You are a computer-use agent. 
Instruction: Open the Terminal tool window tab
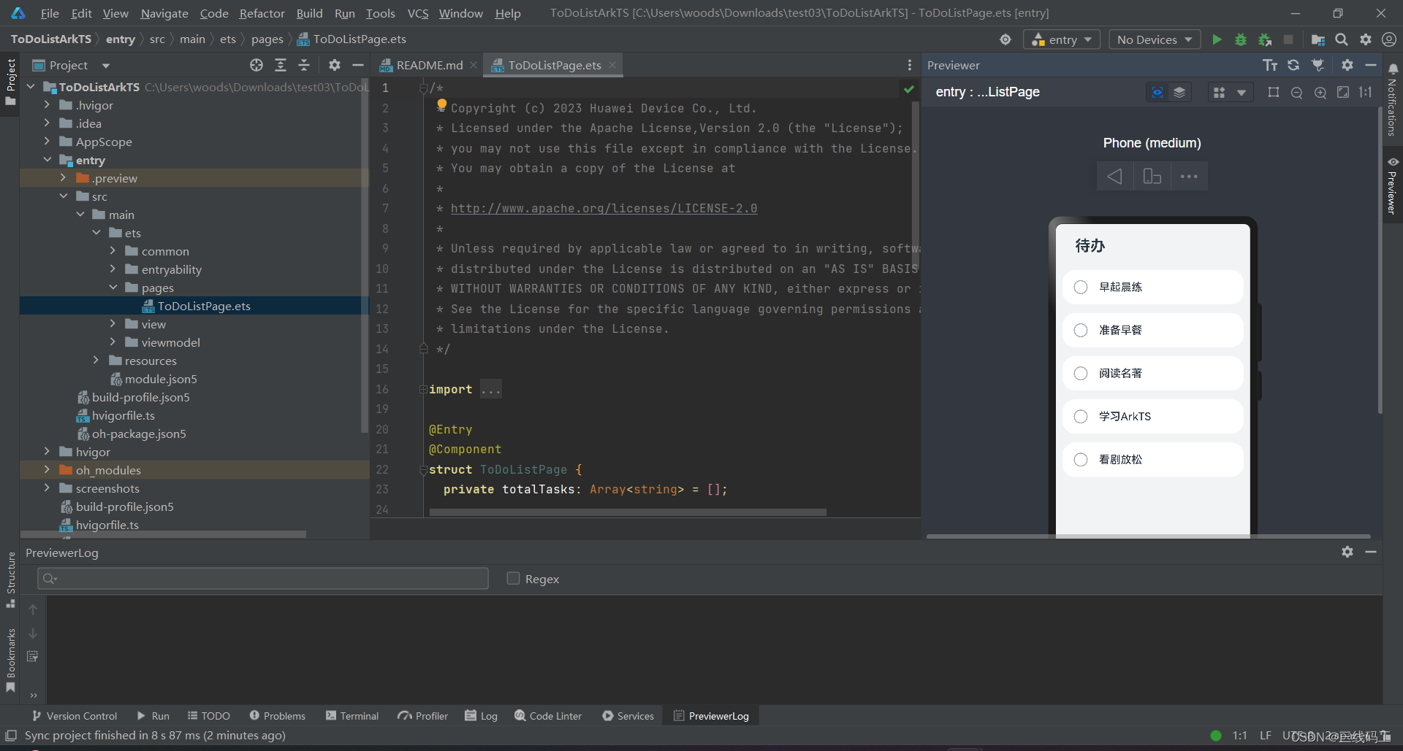[352, 716]
